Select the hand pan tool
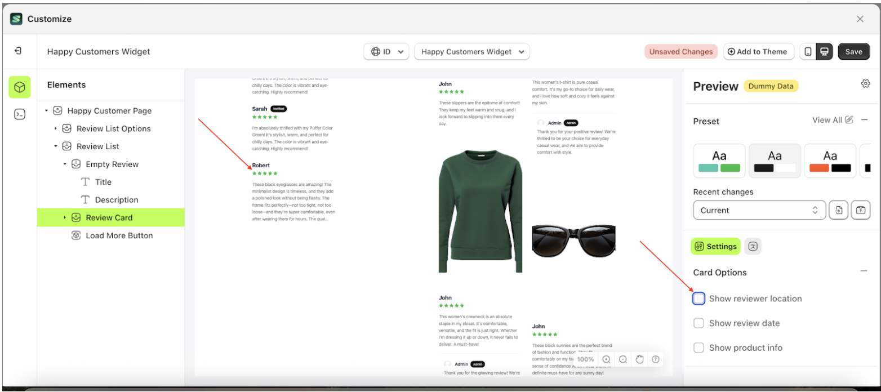881x392 pixels. pos(639,359)
